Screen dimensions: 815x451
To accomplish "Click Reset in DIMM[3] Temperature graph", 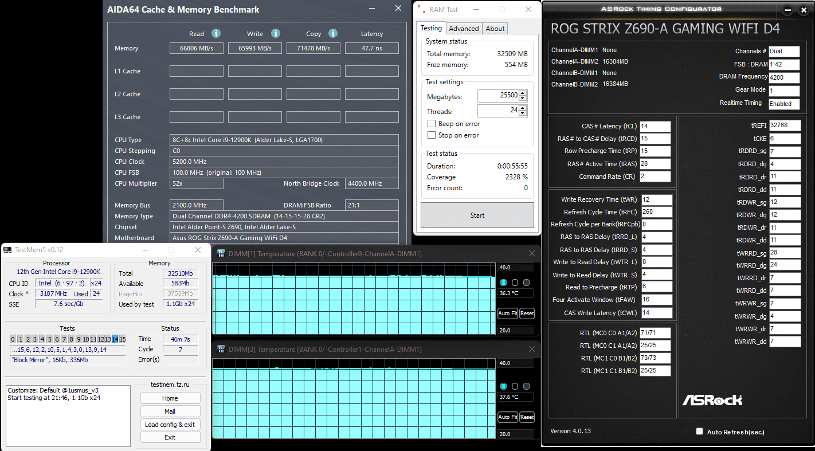I will [x=527, y=417].
